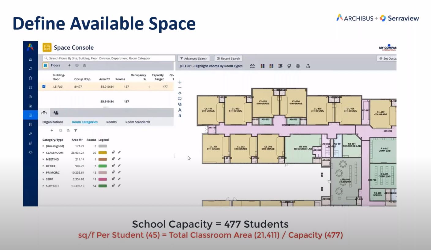
Task: Expand the CLASSROOM category entry
Action: click(43, 153)
